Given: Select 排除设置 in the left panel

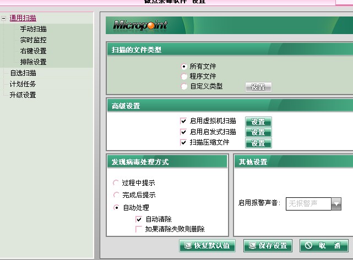Looking at the screenshot, I should [33, 62].
